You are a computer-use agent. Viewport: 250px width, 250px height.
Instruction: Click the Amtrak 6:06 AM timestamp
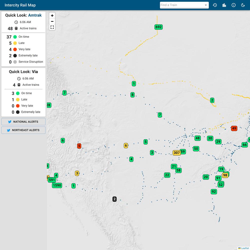click(x=25, y=22)
